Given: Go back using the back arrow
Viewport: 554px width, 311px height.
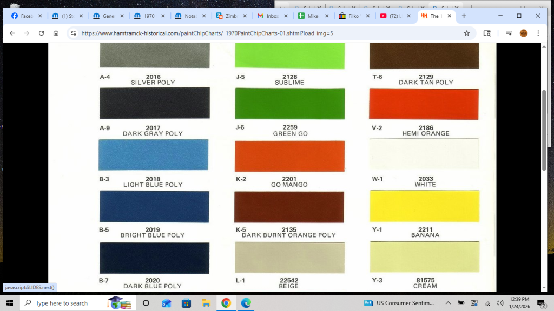Looking at the screenshot, I should (12, 33).
